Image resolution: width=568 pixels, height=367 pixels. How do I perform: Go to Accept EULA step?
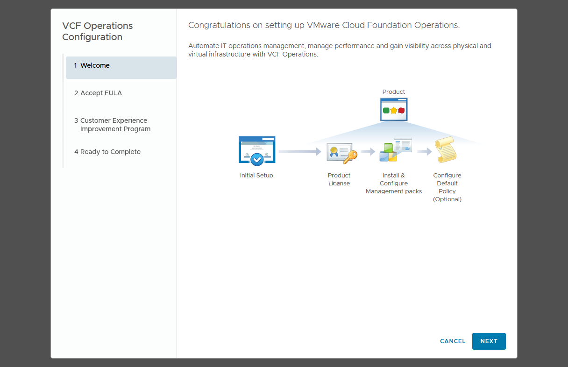[101, 93]
